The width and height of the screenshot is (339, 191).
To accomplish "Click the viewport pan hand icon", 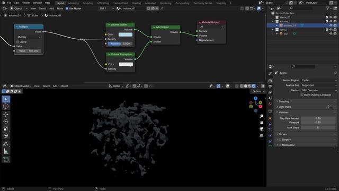I will (x=261, y=123).
